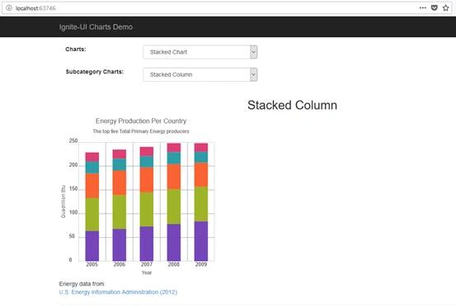Open the Ignite-UI Charts Demo home link
The image size is (456, 308).
96,27
